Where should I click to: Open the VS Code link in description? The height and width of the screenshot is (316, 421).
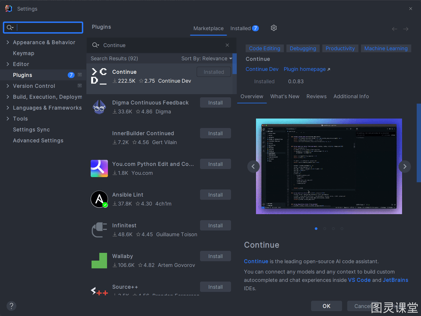pyautogui.click(x=359, y=280)
